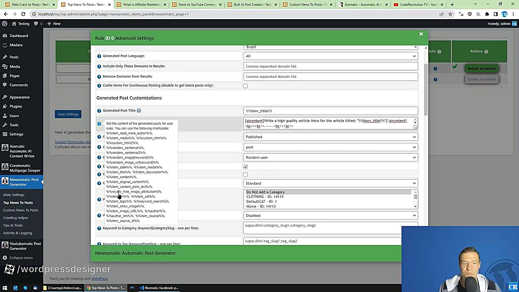Open Aiomatic Automatic AI Content Writer plugin
The image size is (519, 292).
(22, 151)
